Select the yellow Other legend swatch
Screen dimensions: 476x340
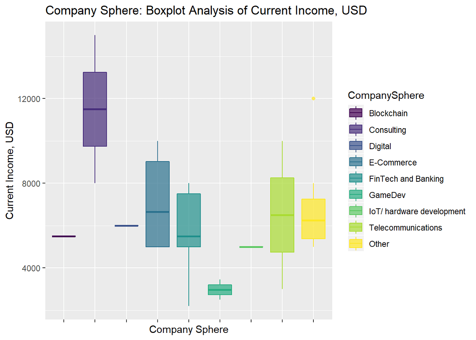click(x=356, y=244)
